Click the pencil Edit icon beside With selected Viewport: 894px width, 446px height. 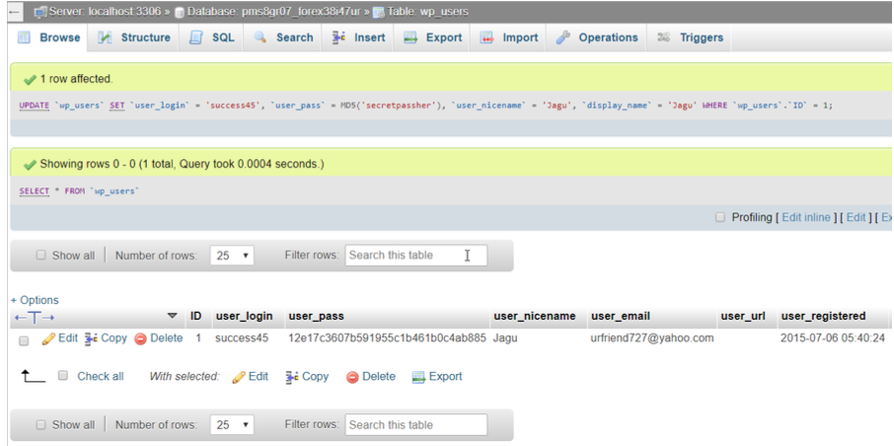tap(238, 377)
